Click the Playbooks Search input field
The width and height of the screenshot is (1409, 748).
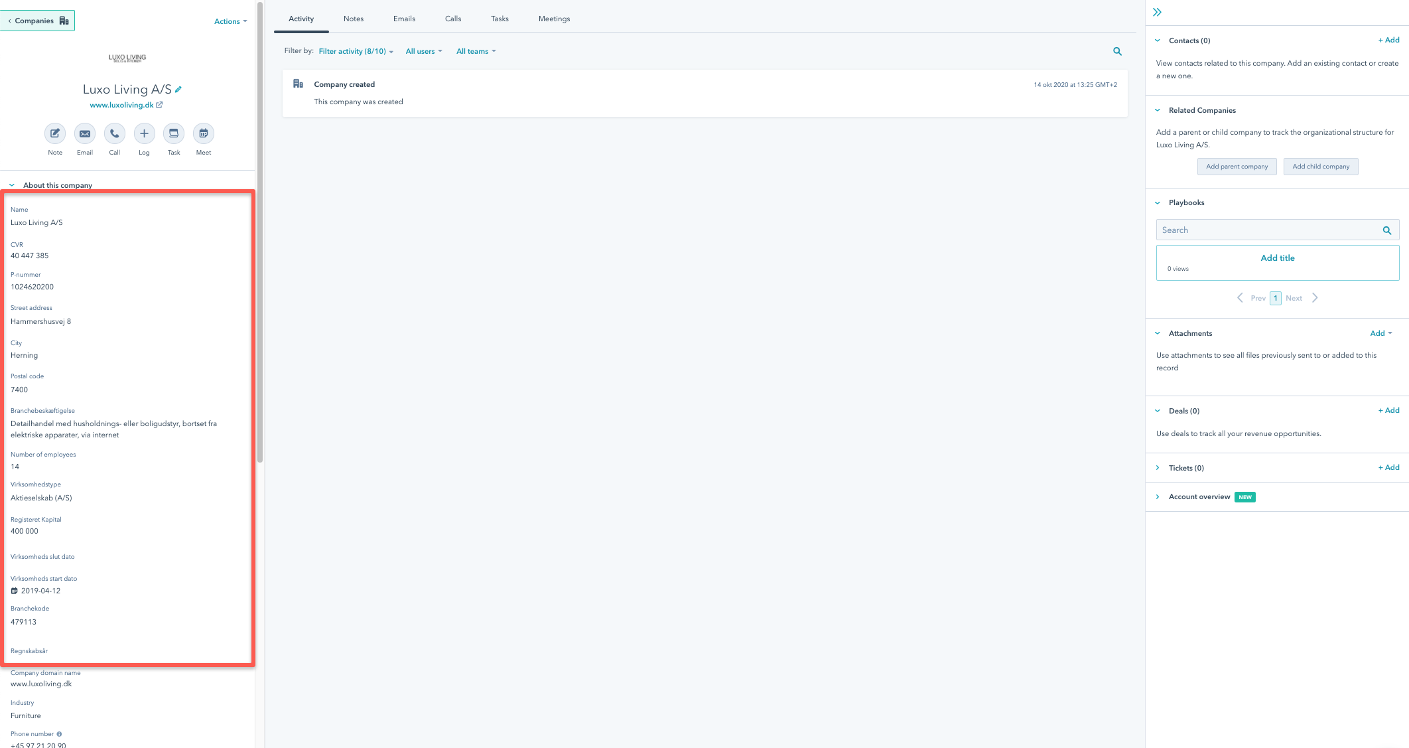(1278, 230)
